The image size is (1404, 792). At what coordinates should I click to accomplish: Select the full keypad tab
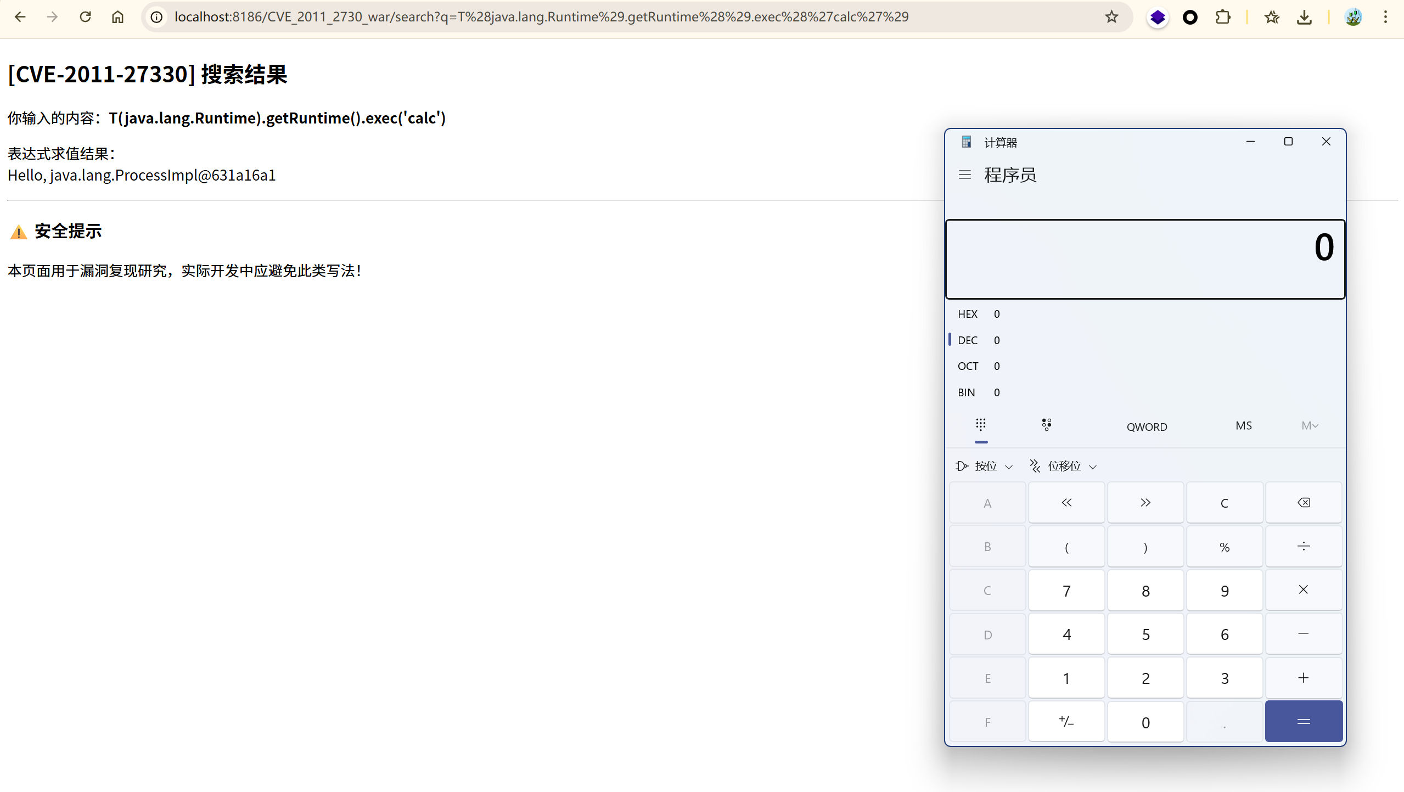(981, 425)
